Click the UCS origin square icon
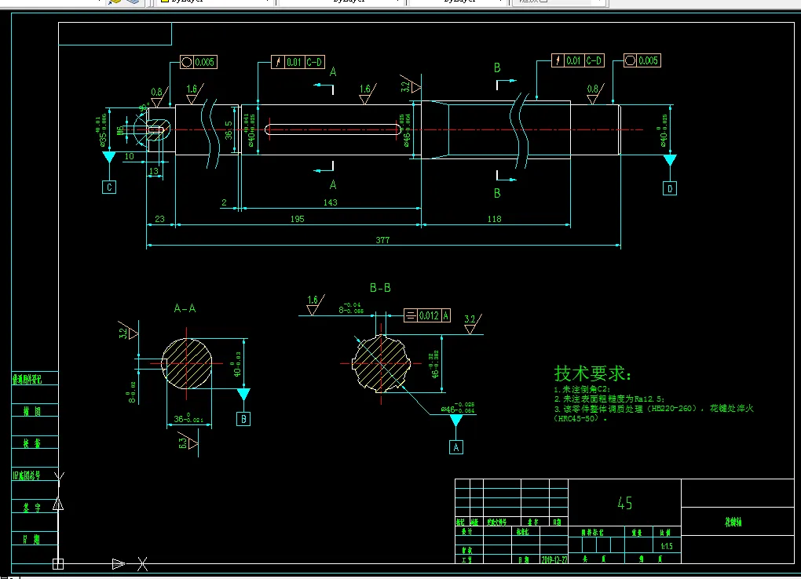801x579 pixels. click(58, 564)
